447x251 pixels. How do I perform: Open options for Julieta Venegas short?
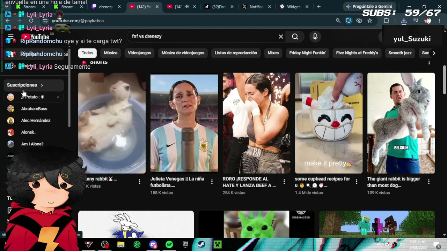pos(212,182)
